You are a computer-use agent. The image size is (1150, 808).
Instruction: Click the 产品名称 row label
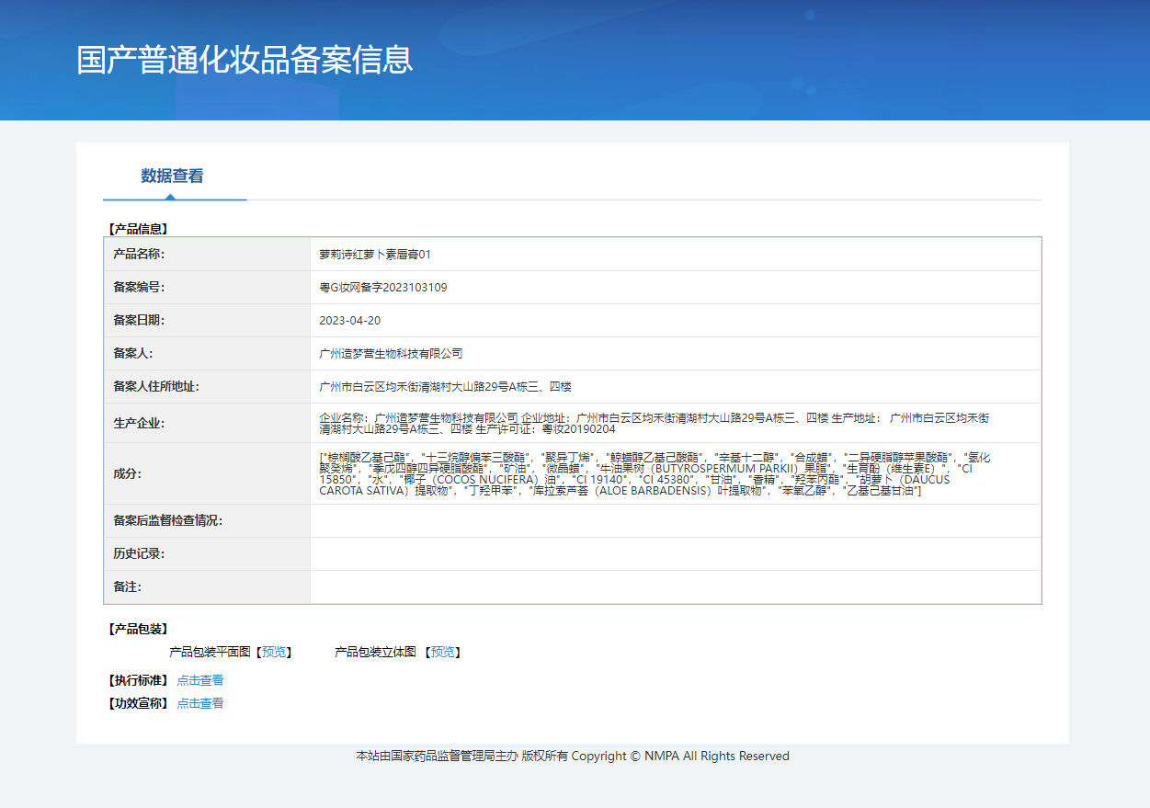[138, 254]
